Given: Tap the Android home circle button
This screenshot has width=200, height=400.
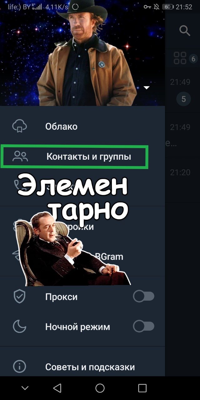Looking at the screenshot, I should point(100,388).
